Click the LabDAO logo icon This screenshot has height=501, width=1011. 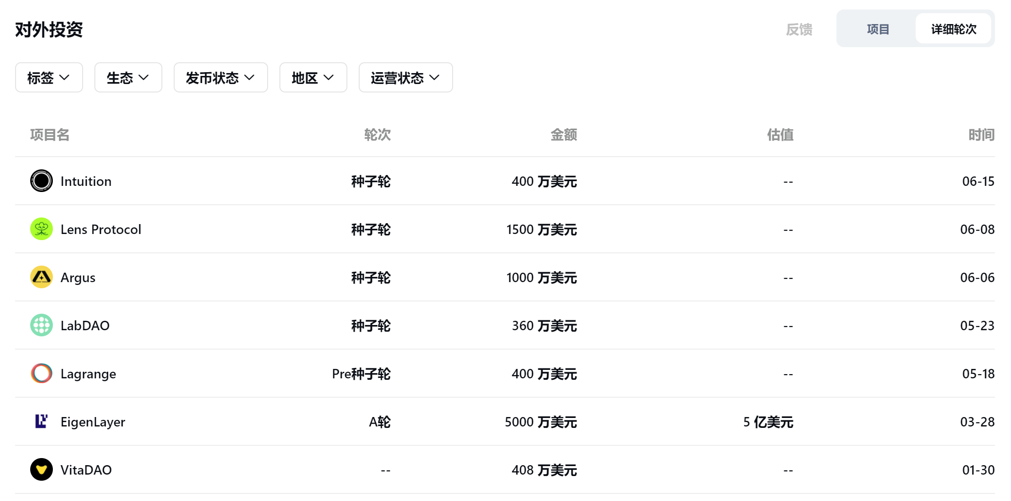(42, 326)
